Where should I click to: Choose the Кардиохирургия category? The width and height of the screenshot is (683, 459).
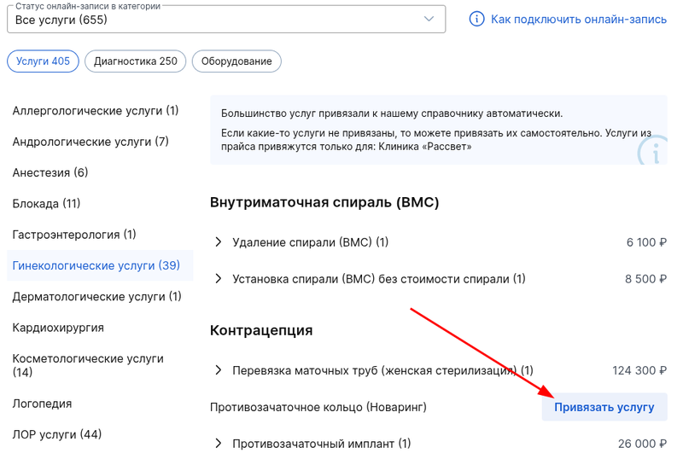pos(53,328)
